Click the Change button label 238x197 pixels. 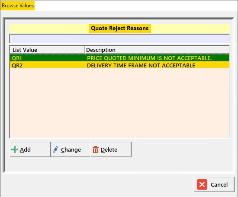click(x=71, y=150)
